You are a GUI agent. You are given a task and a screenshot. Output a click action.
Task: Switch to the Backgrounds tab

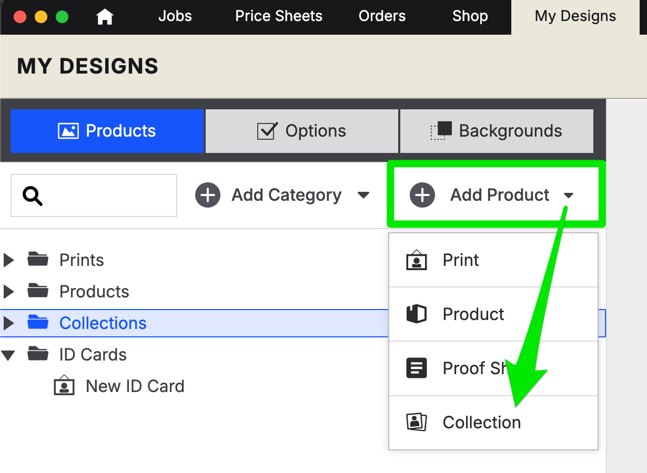coord(497,131)
